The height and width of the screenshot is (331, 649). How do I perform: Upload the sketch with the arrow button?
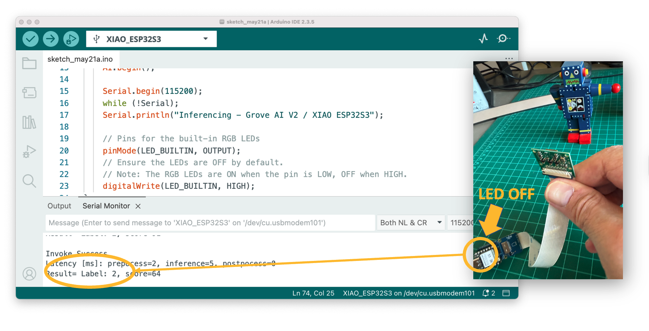[x=51, y=39]
